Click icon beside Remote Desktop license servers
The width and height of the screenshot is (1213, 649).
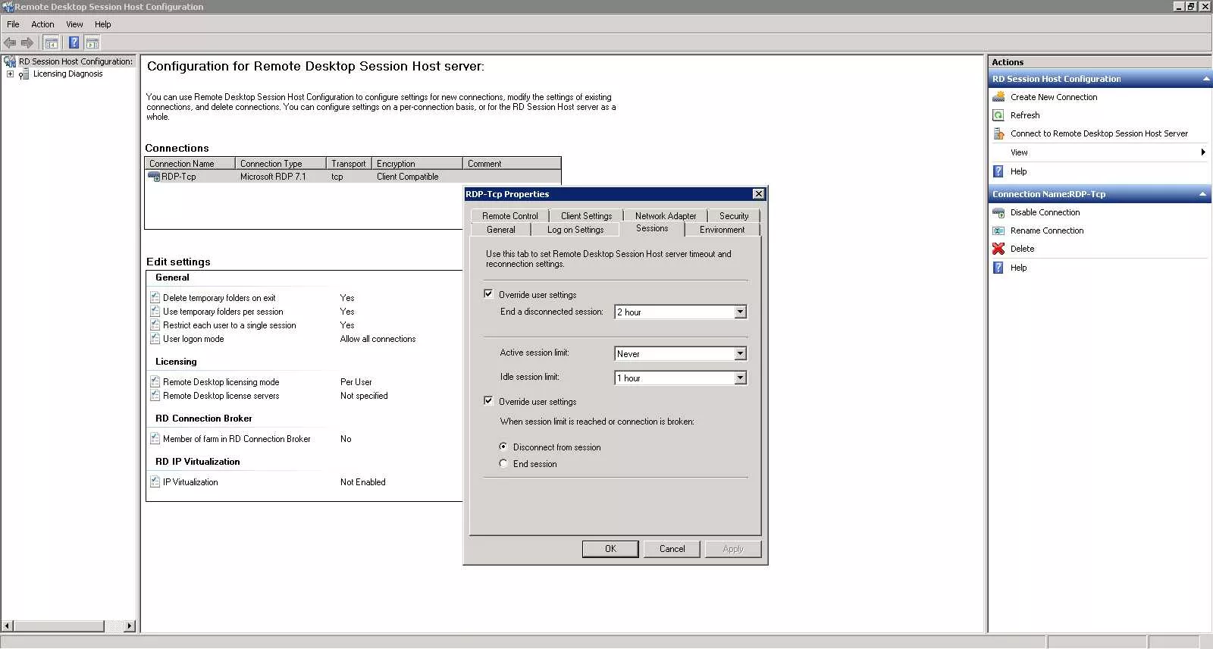(155, 396)
